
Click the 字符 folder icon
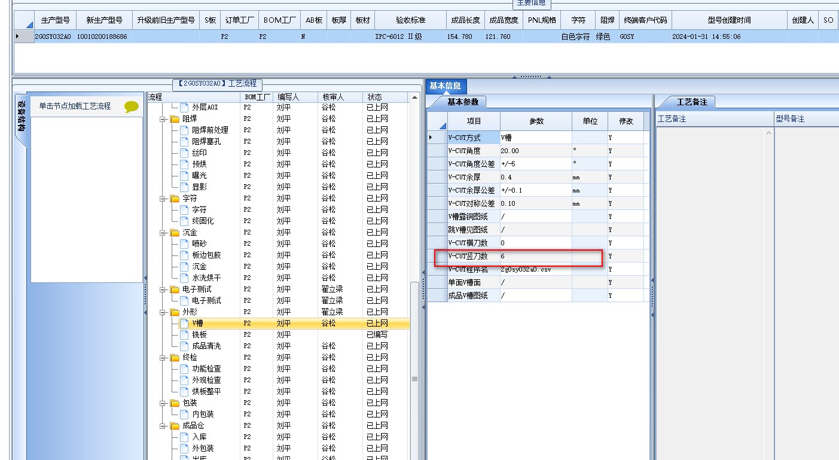[175, 198]
